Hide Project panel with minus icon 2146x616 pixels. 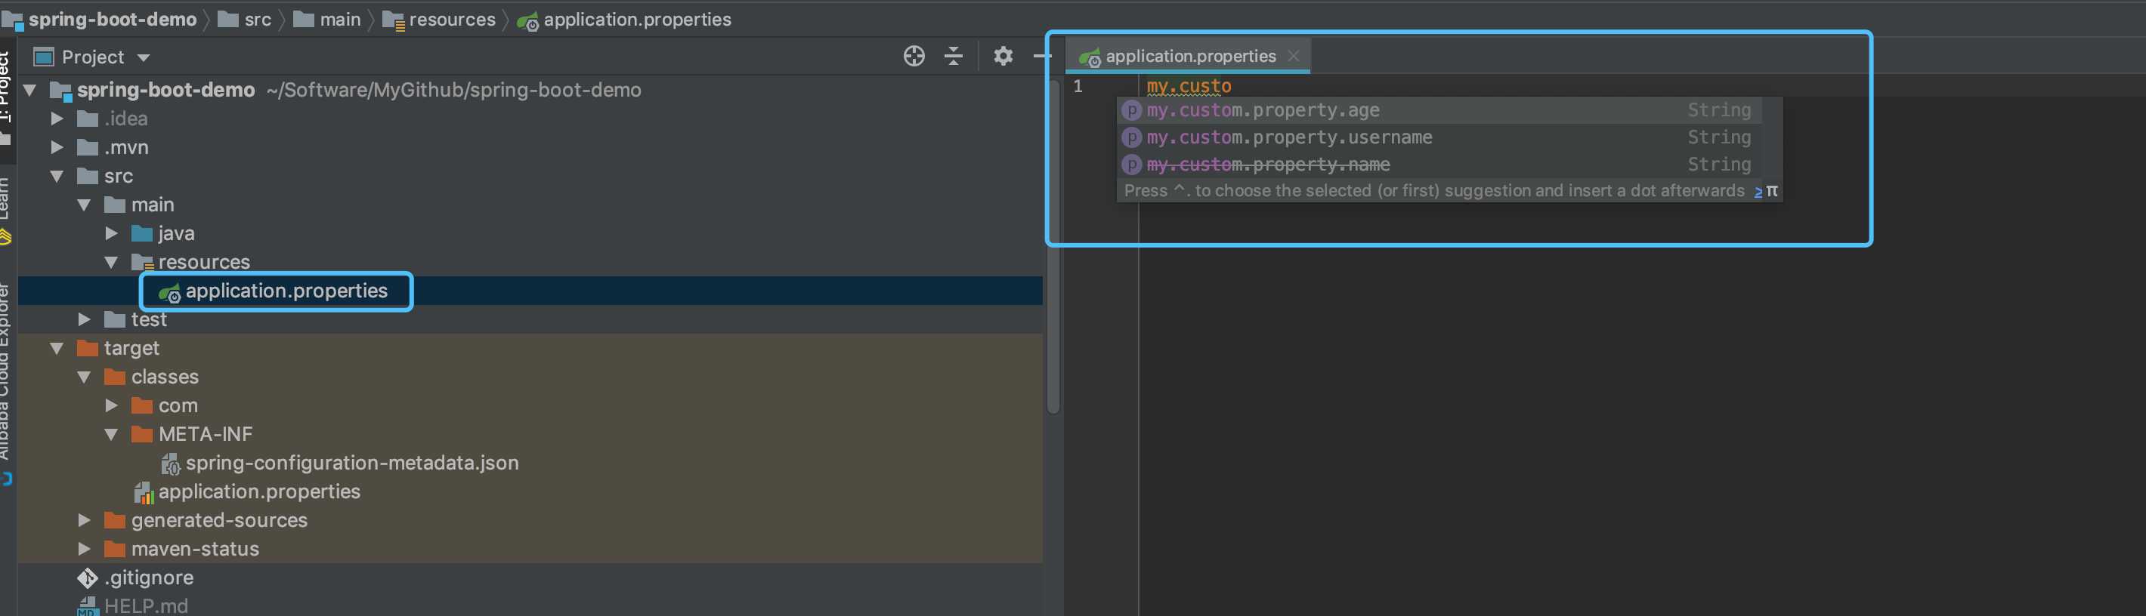(x=1041, y=57)
